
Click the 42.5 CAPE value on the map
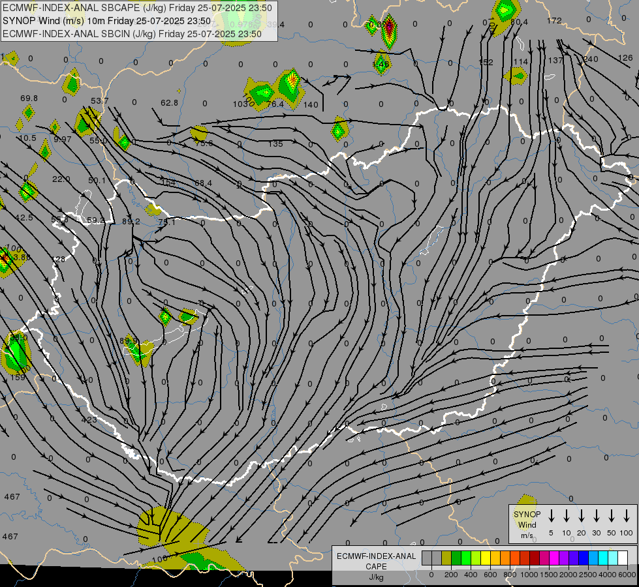(24, 218)
